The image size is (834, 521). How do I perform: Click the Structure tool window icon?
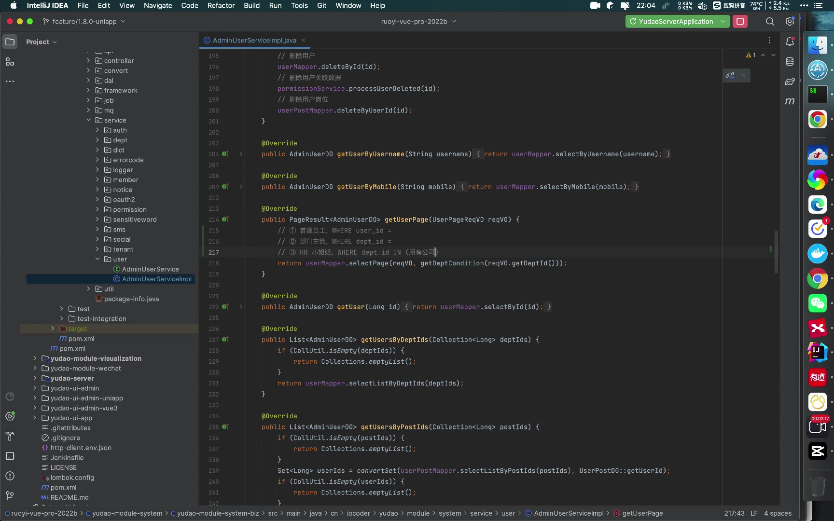(10, 62)
